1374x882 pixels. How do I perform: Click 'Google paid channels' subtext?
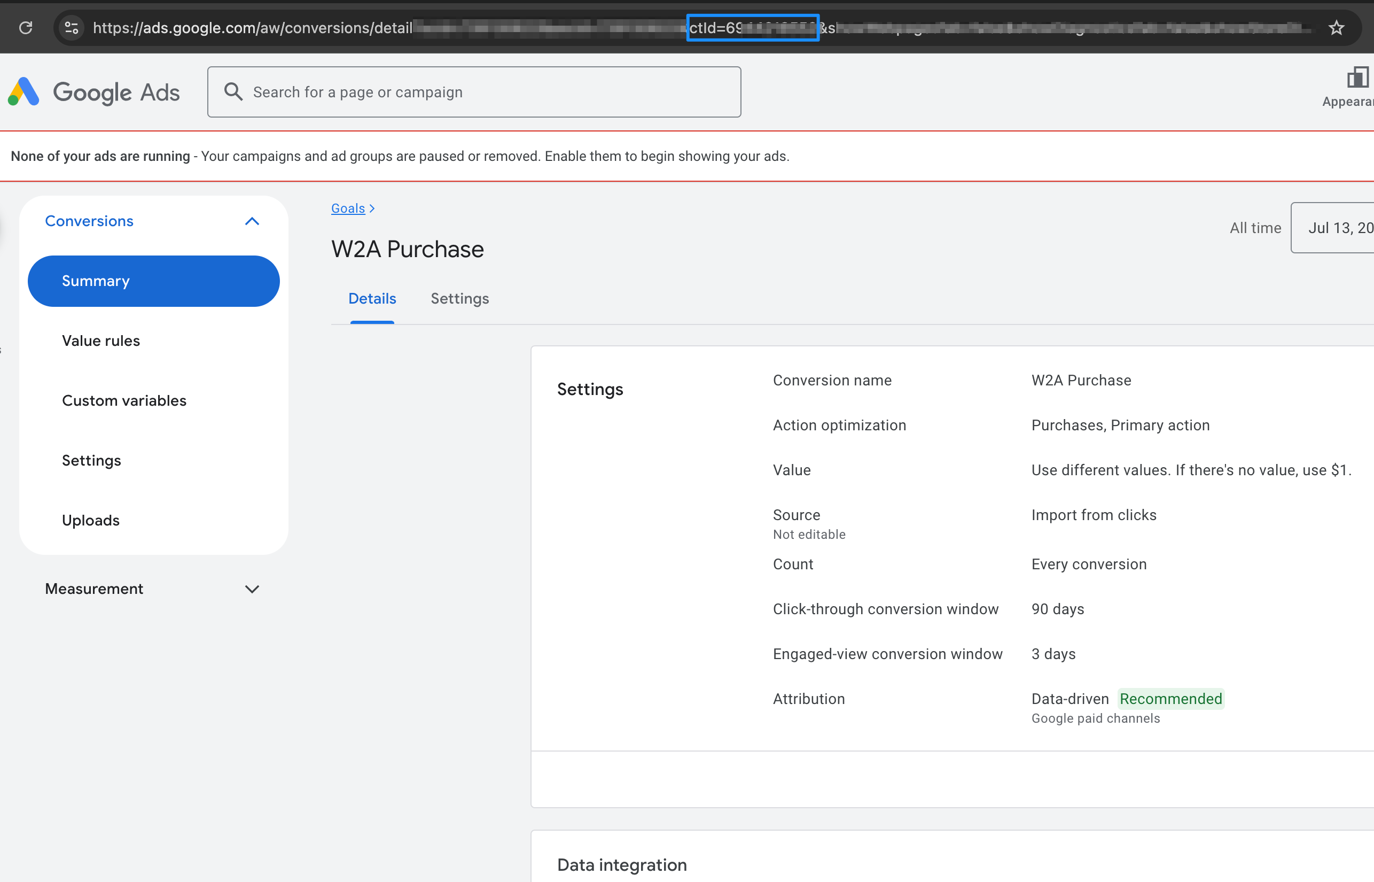tap(1095, 718)
